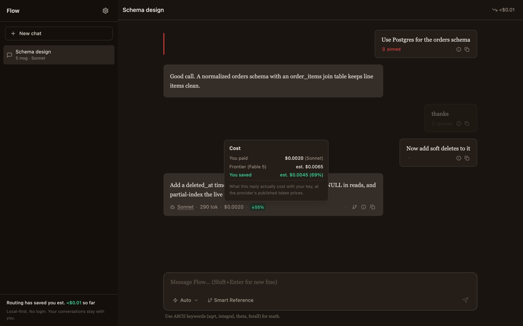The height and width of the screenshot is (326, 523).
Task: Click 'Frontier (Fable 5)' row in Cost popup
Action: [x=276, y=167]
